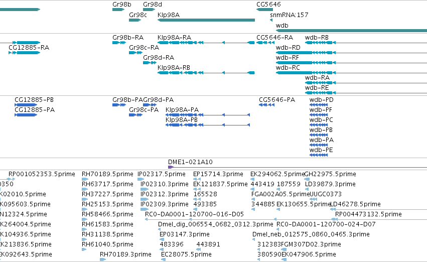Select the EC28075.5prime EST label

[x=186, y=254]
